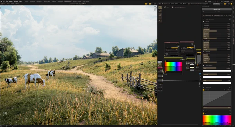The image size is (235, 127).
Task: Reset the Color Balance panel
Action: tap(230, 66)
